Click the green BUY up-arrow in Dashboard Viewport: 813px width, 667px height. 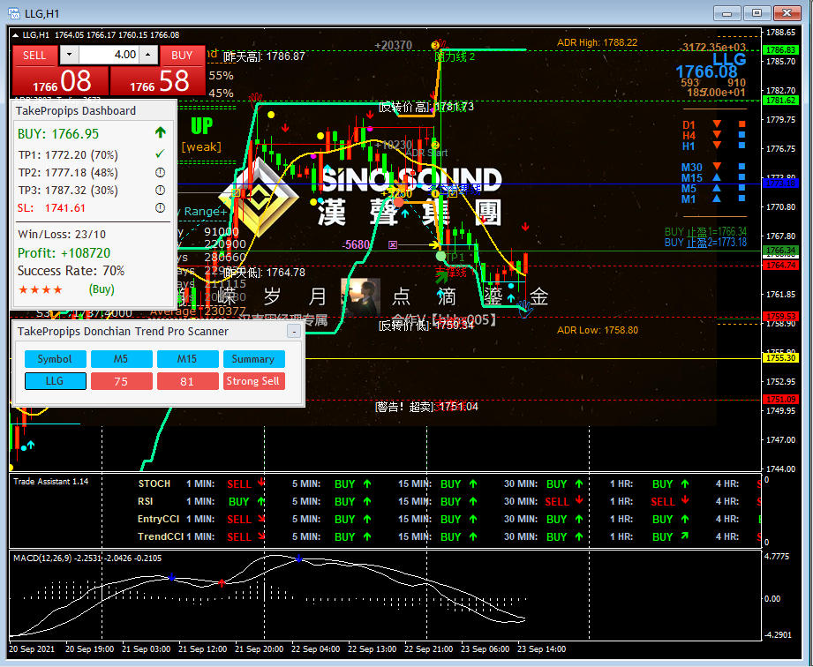pos(160,133)
